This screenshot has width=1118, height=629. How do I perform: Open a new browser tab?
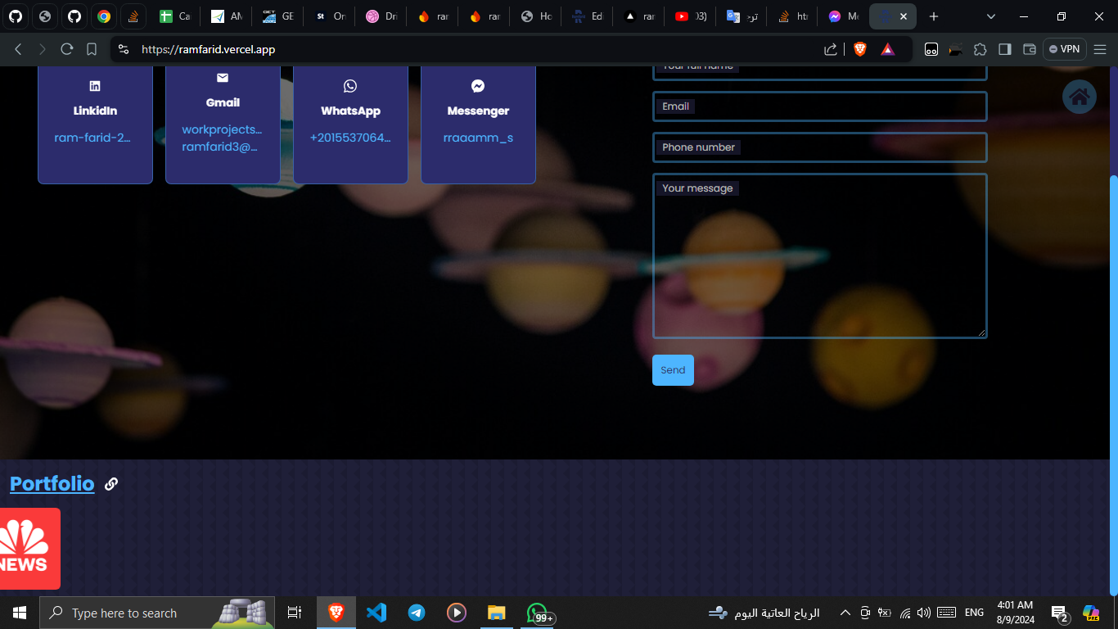pyautogui.click(x=934, y=16)
